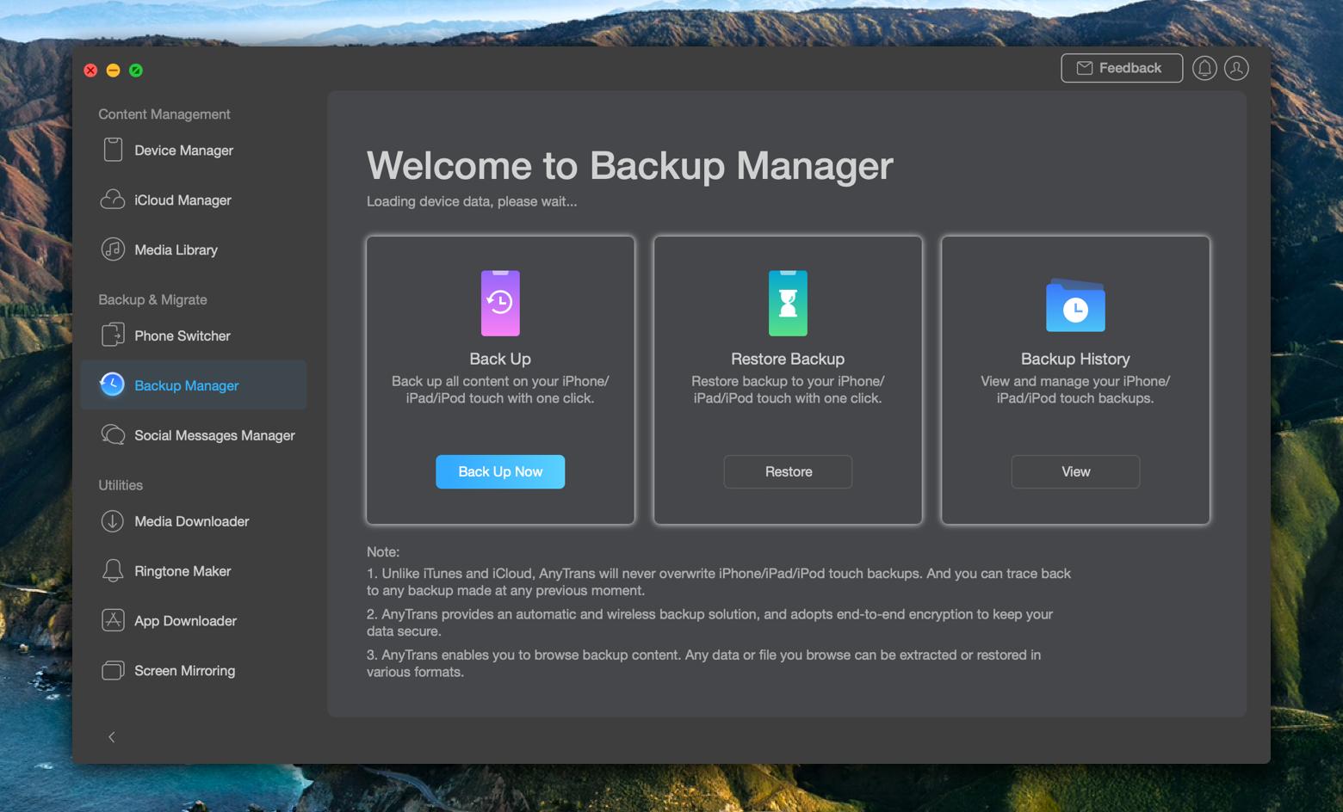Click the blue Backup History folder icon
This screenshot has height=812, width=1343.
coord(1075,304)
